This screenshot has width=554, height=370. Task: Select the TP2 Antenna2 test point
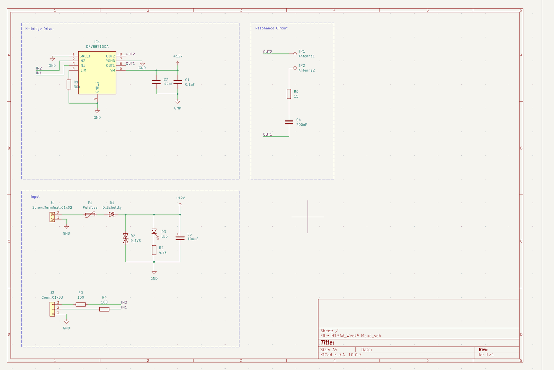(295, 68)
